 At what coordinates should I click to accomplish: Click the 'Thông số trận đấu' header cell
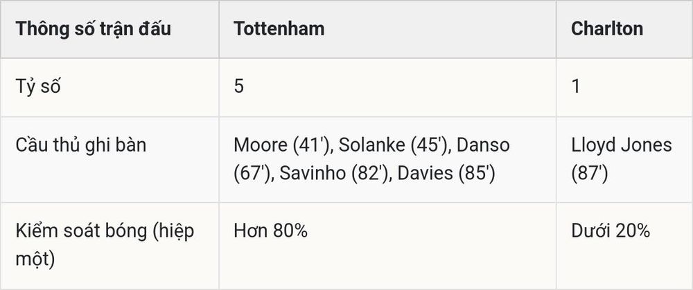[109, 29]
